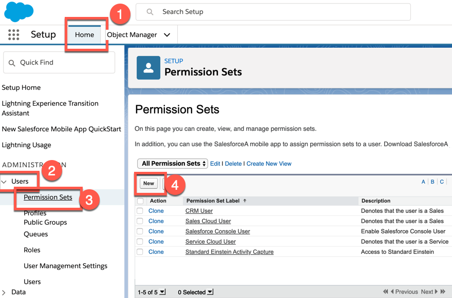
Task: Open the App Launcher dots grid
Action: tap(13, 34)
